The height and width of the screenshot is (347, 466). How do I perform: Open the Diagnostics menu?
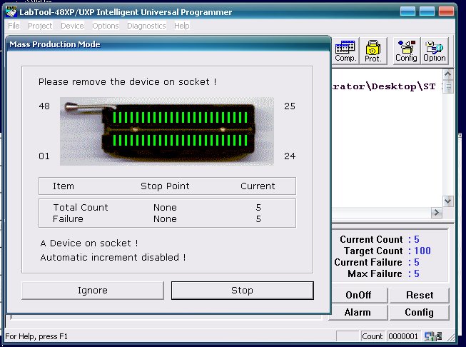coord(146,26)
